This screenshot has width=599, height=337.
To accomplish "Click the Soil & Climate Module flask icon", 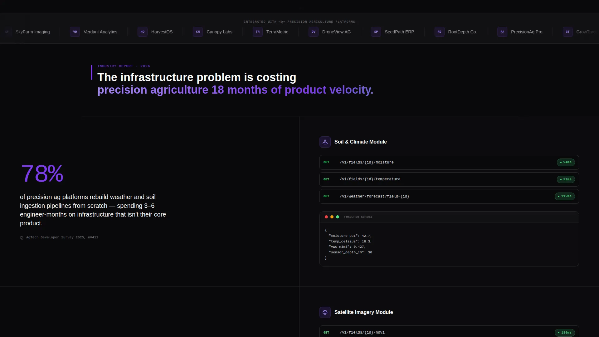I will tap(325, 142).
